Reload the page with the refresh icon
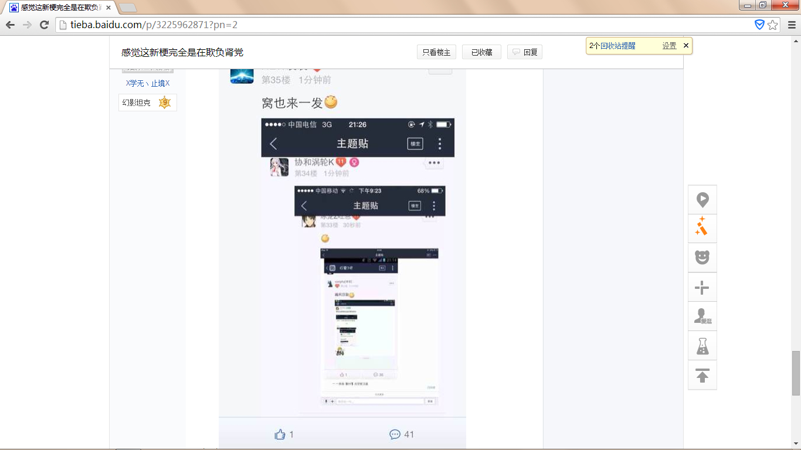Image resolution: width=801 pixels, height=450 pixels. (44, 25)
